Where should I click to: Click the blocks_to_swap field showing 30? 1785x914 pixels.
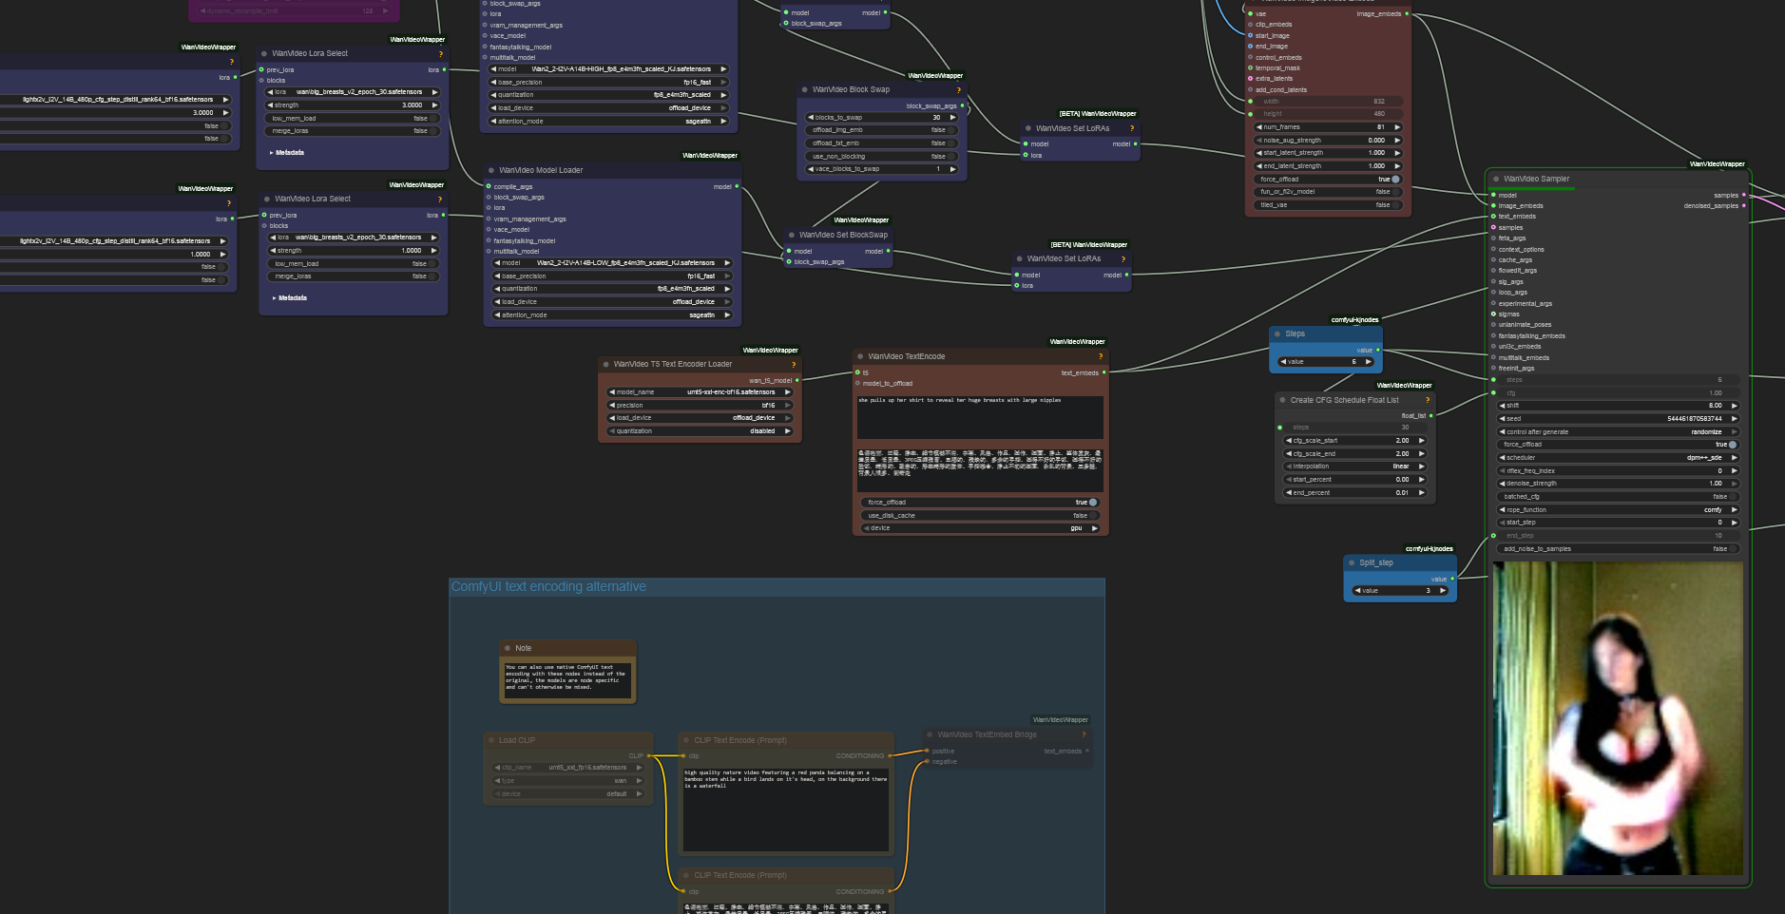coord(881,118)
